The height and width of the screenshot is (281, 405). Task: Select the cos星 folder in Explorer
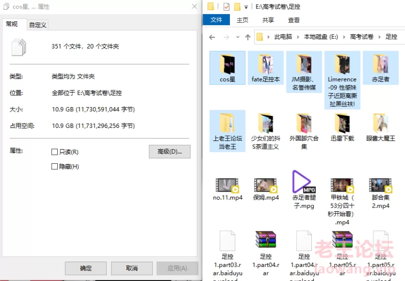[227, 68]
